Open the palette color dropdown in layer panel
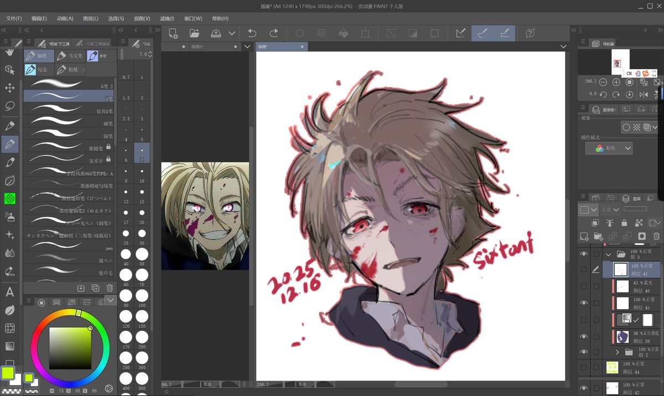 point(588,210)
